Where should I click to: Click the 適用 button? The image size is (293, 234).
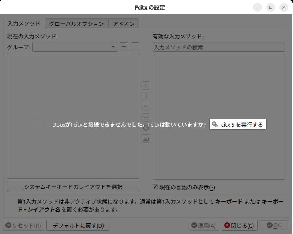click(204, 226)
